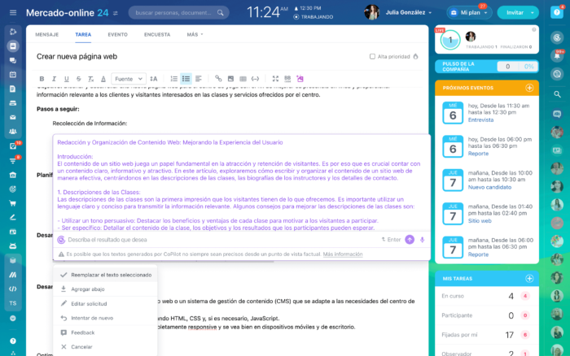The width and height of the screenshot is (570, 356).
Task: Open the Entrevista event link
Action: click(480, 120)
